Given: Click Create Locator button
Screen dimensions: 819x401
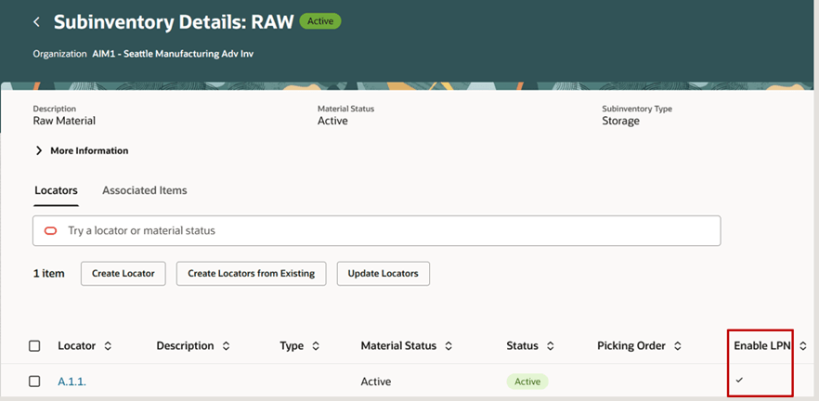Looking at the screenshot, I should click(123, 274).
